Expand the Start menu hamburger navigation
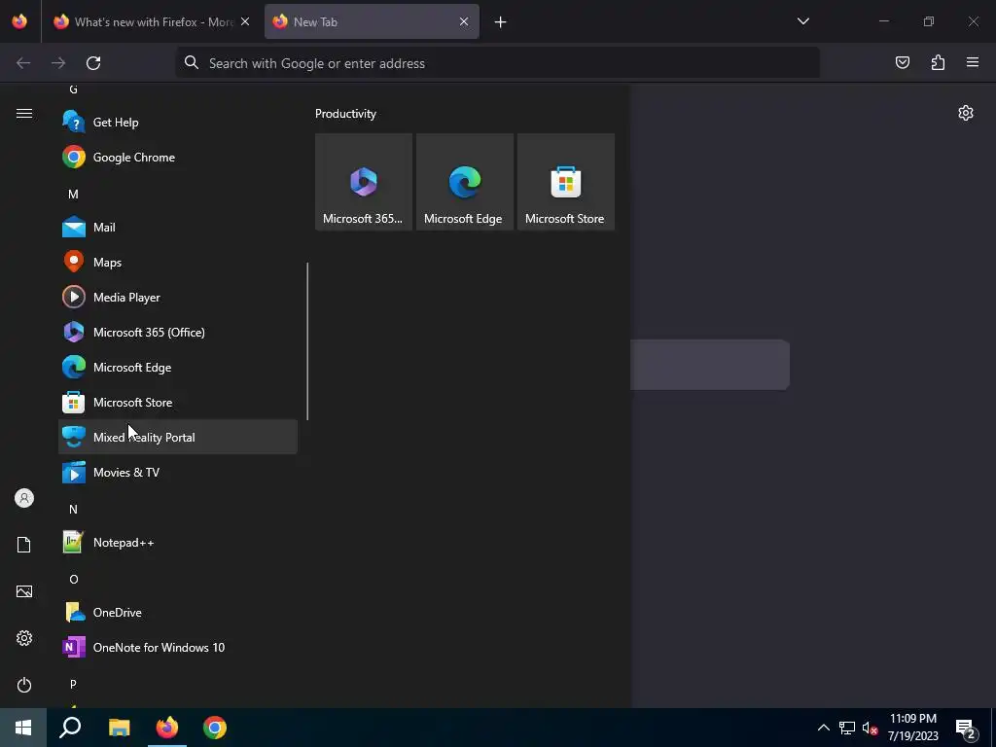Screen dimensions: 996x747 pos(24,113)
